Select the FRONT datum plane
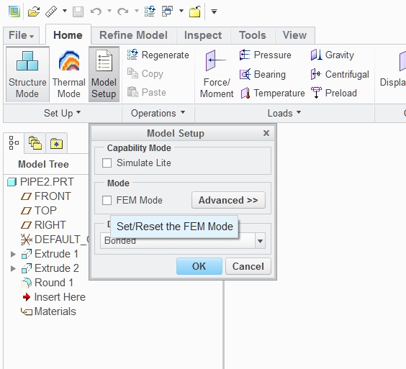This screenshot has width=406, height=369. (45, 196)
